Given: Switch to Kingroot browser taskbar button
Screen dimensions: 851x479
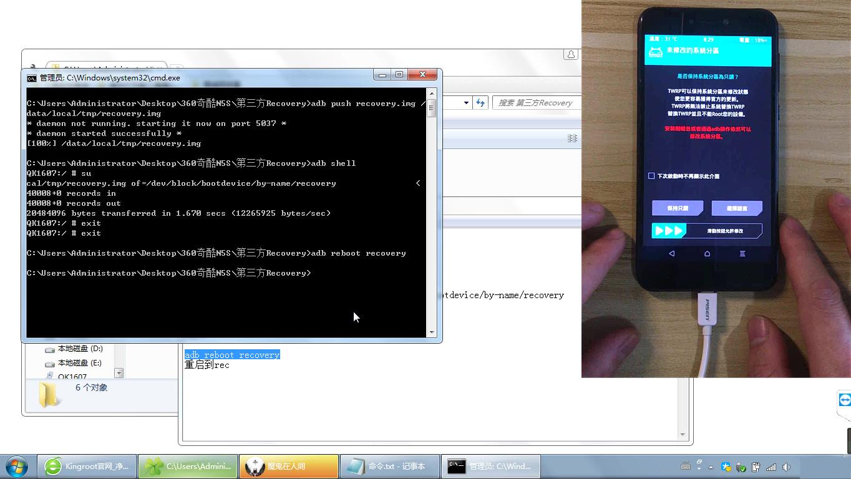Looking at the screenshot, I should (87, 467).
